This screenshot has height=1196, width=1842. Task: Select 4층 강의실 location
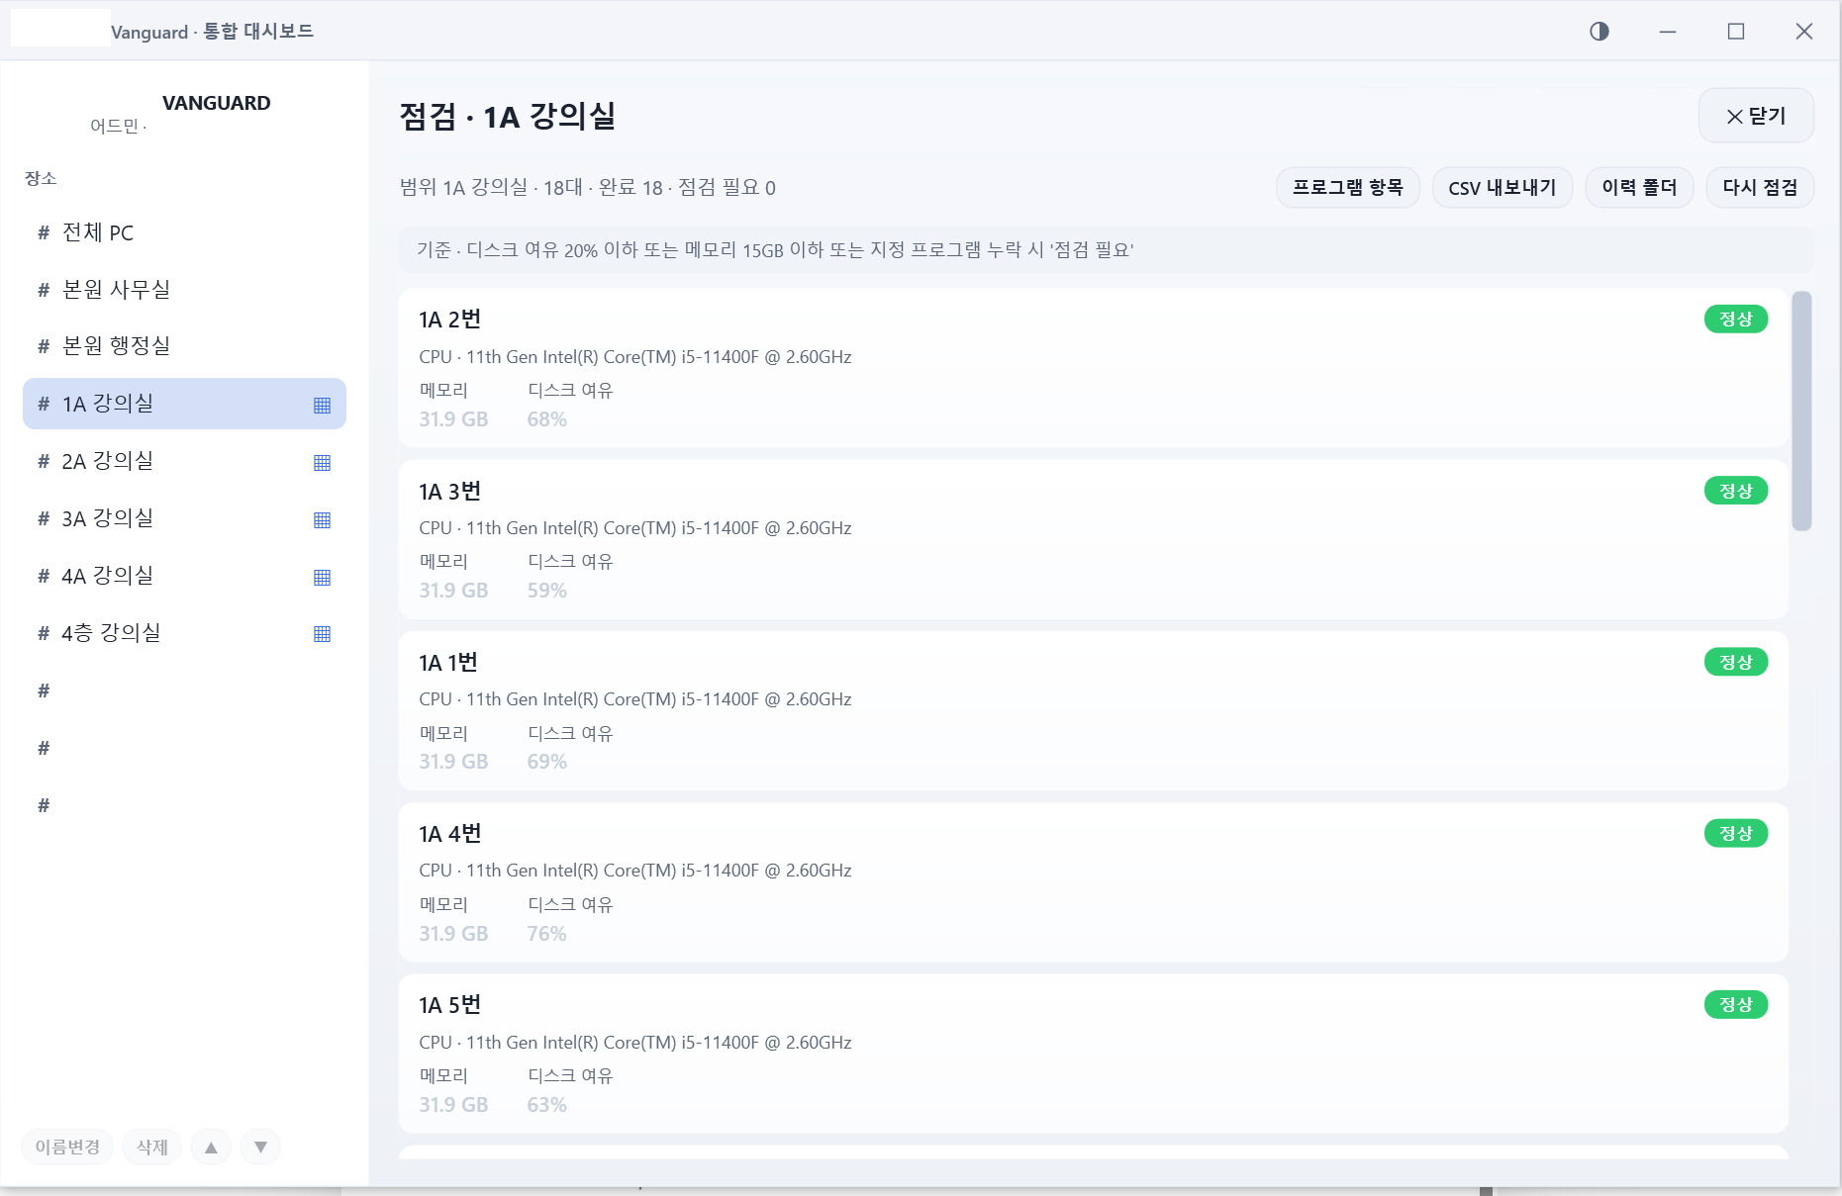point(184,633)
